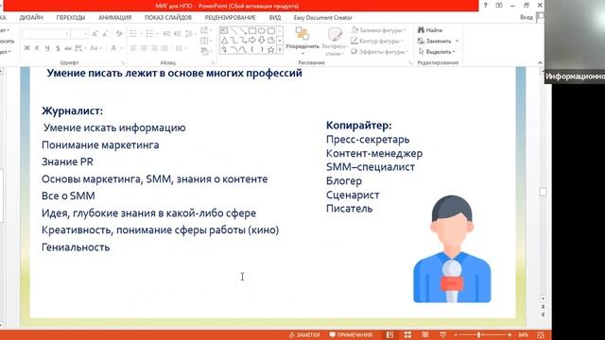Open Абзац paragraph dialog launcher
This screenshot has height=340, width=605.
[213, 62]
